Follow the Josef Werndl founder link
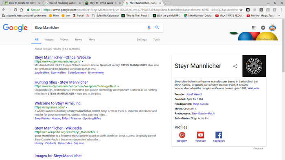 tap(194, 94)
